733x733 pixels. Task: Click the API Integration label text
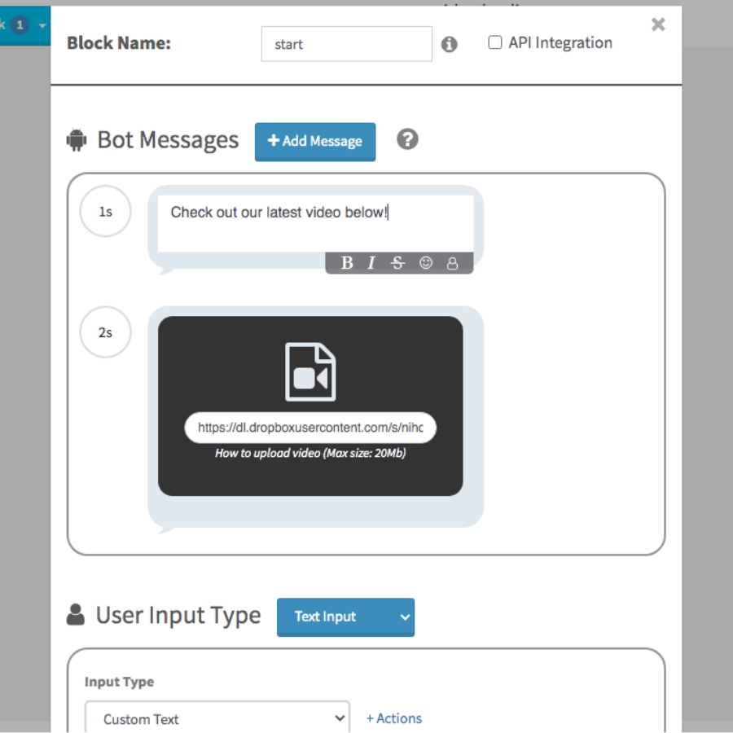click(x=560, y=42)
